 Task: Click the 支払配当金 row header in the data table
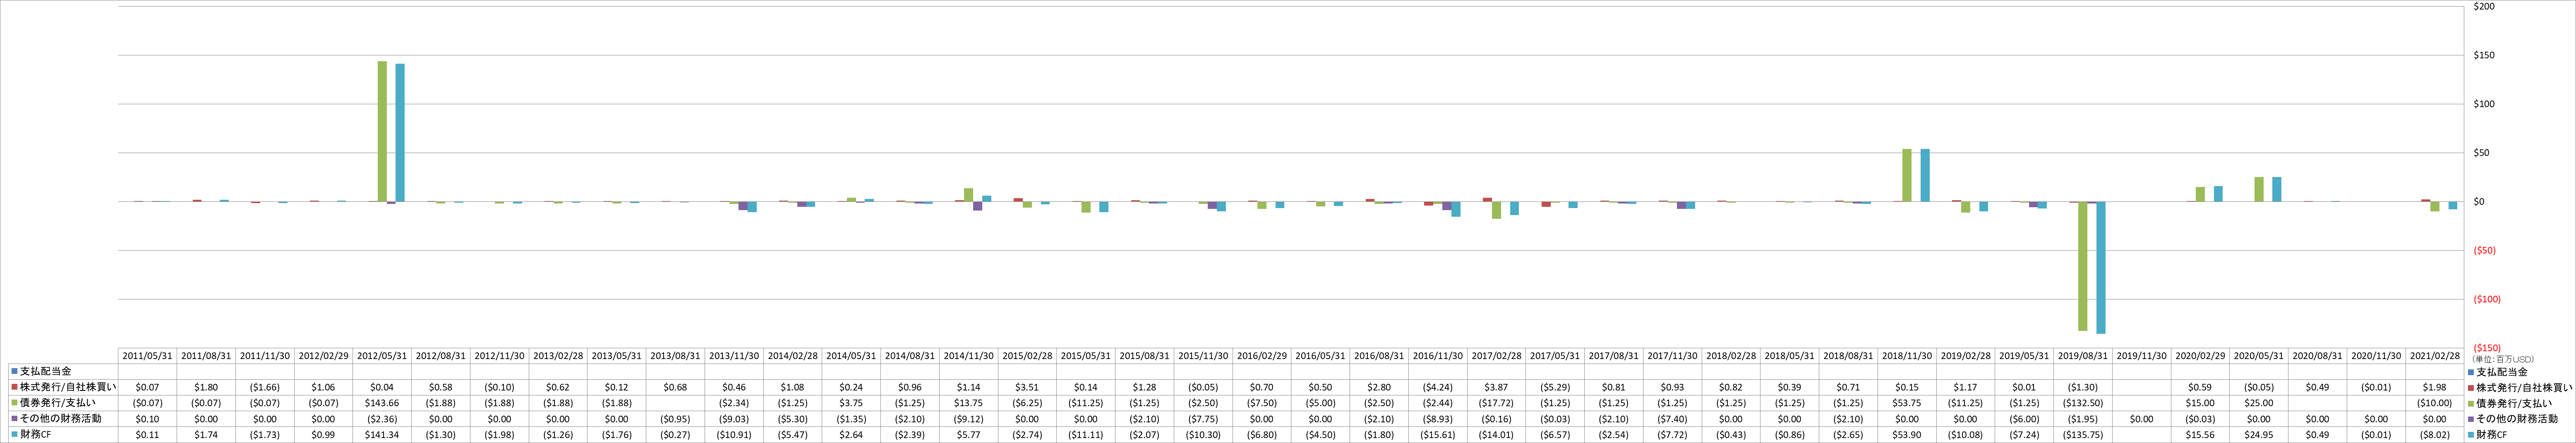63,371
